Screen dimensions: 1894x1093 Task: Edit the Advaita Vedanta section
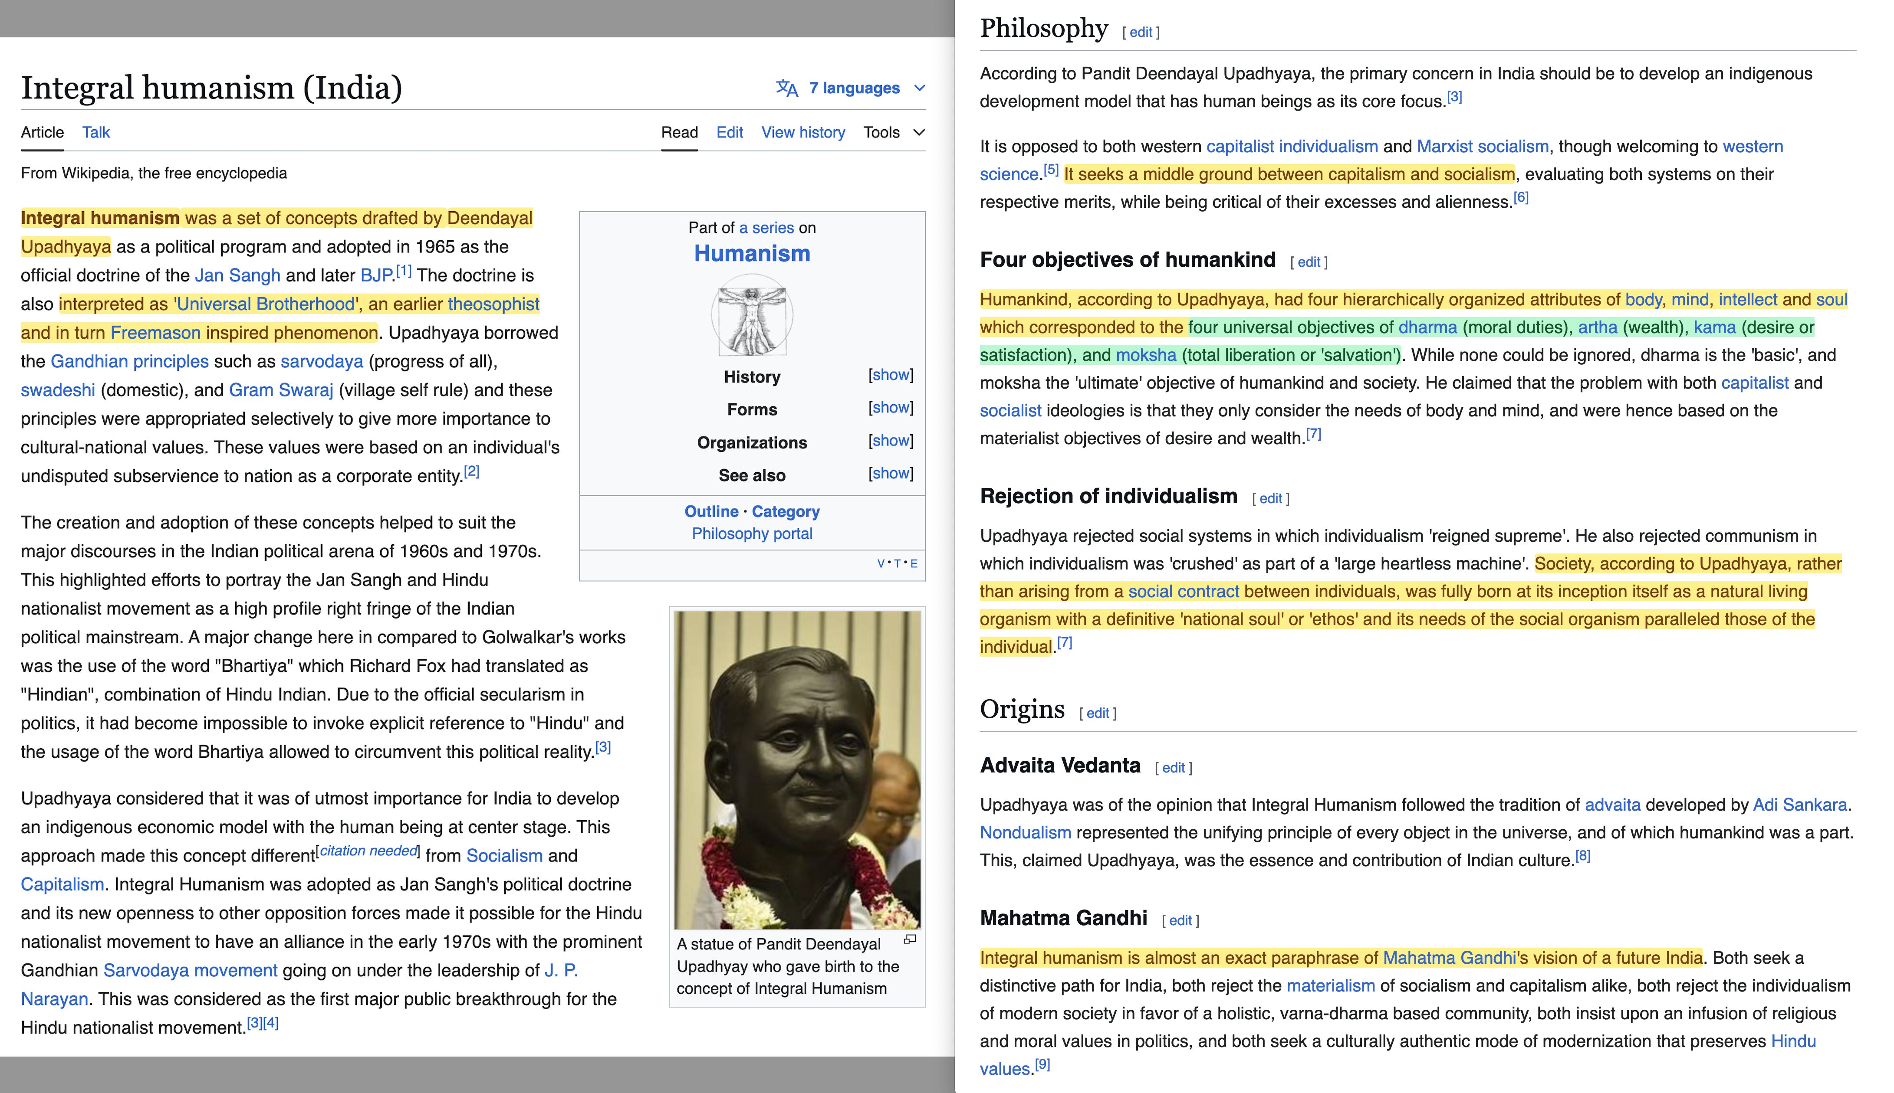point(1174,768)
